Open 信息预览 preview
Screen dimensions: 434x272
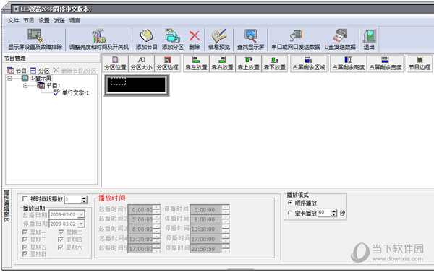tap(219, 39)
